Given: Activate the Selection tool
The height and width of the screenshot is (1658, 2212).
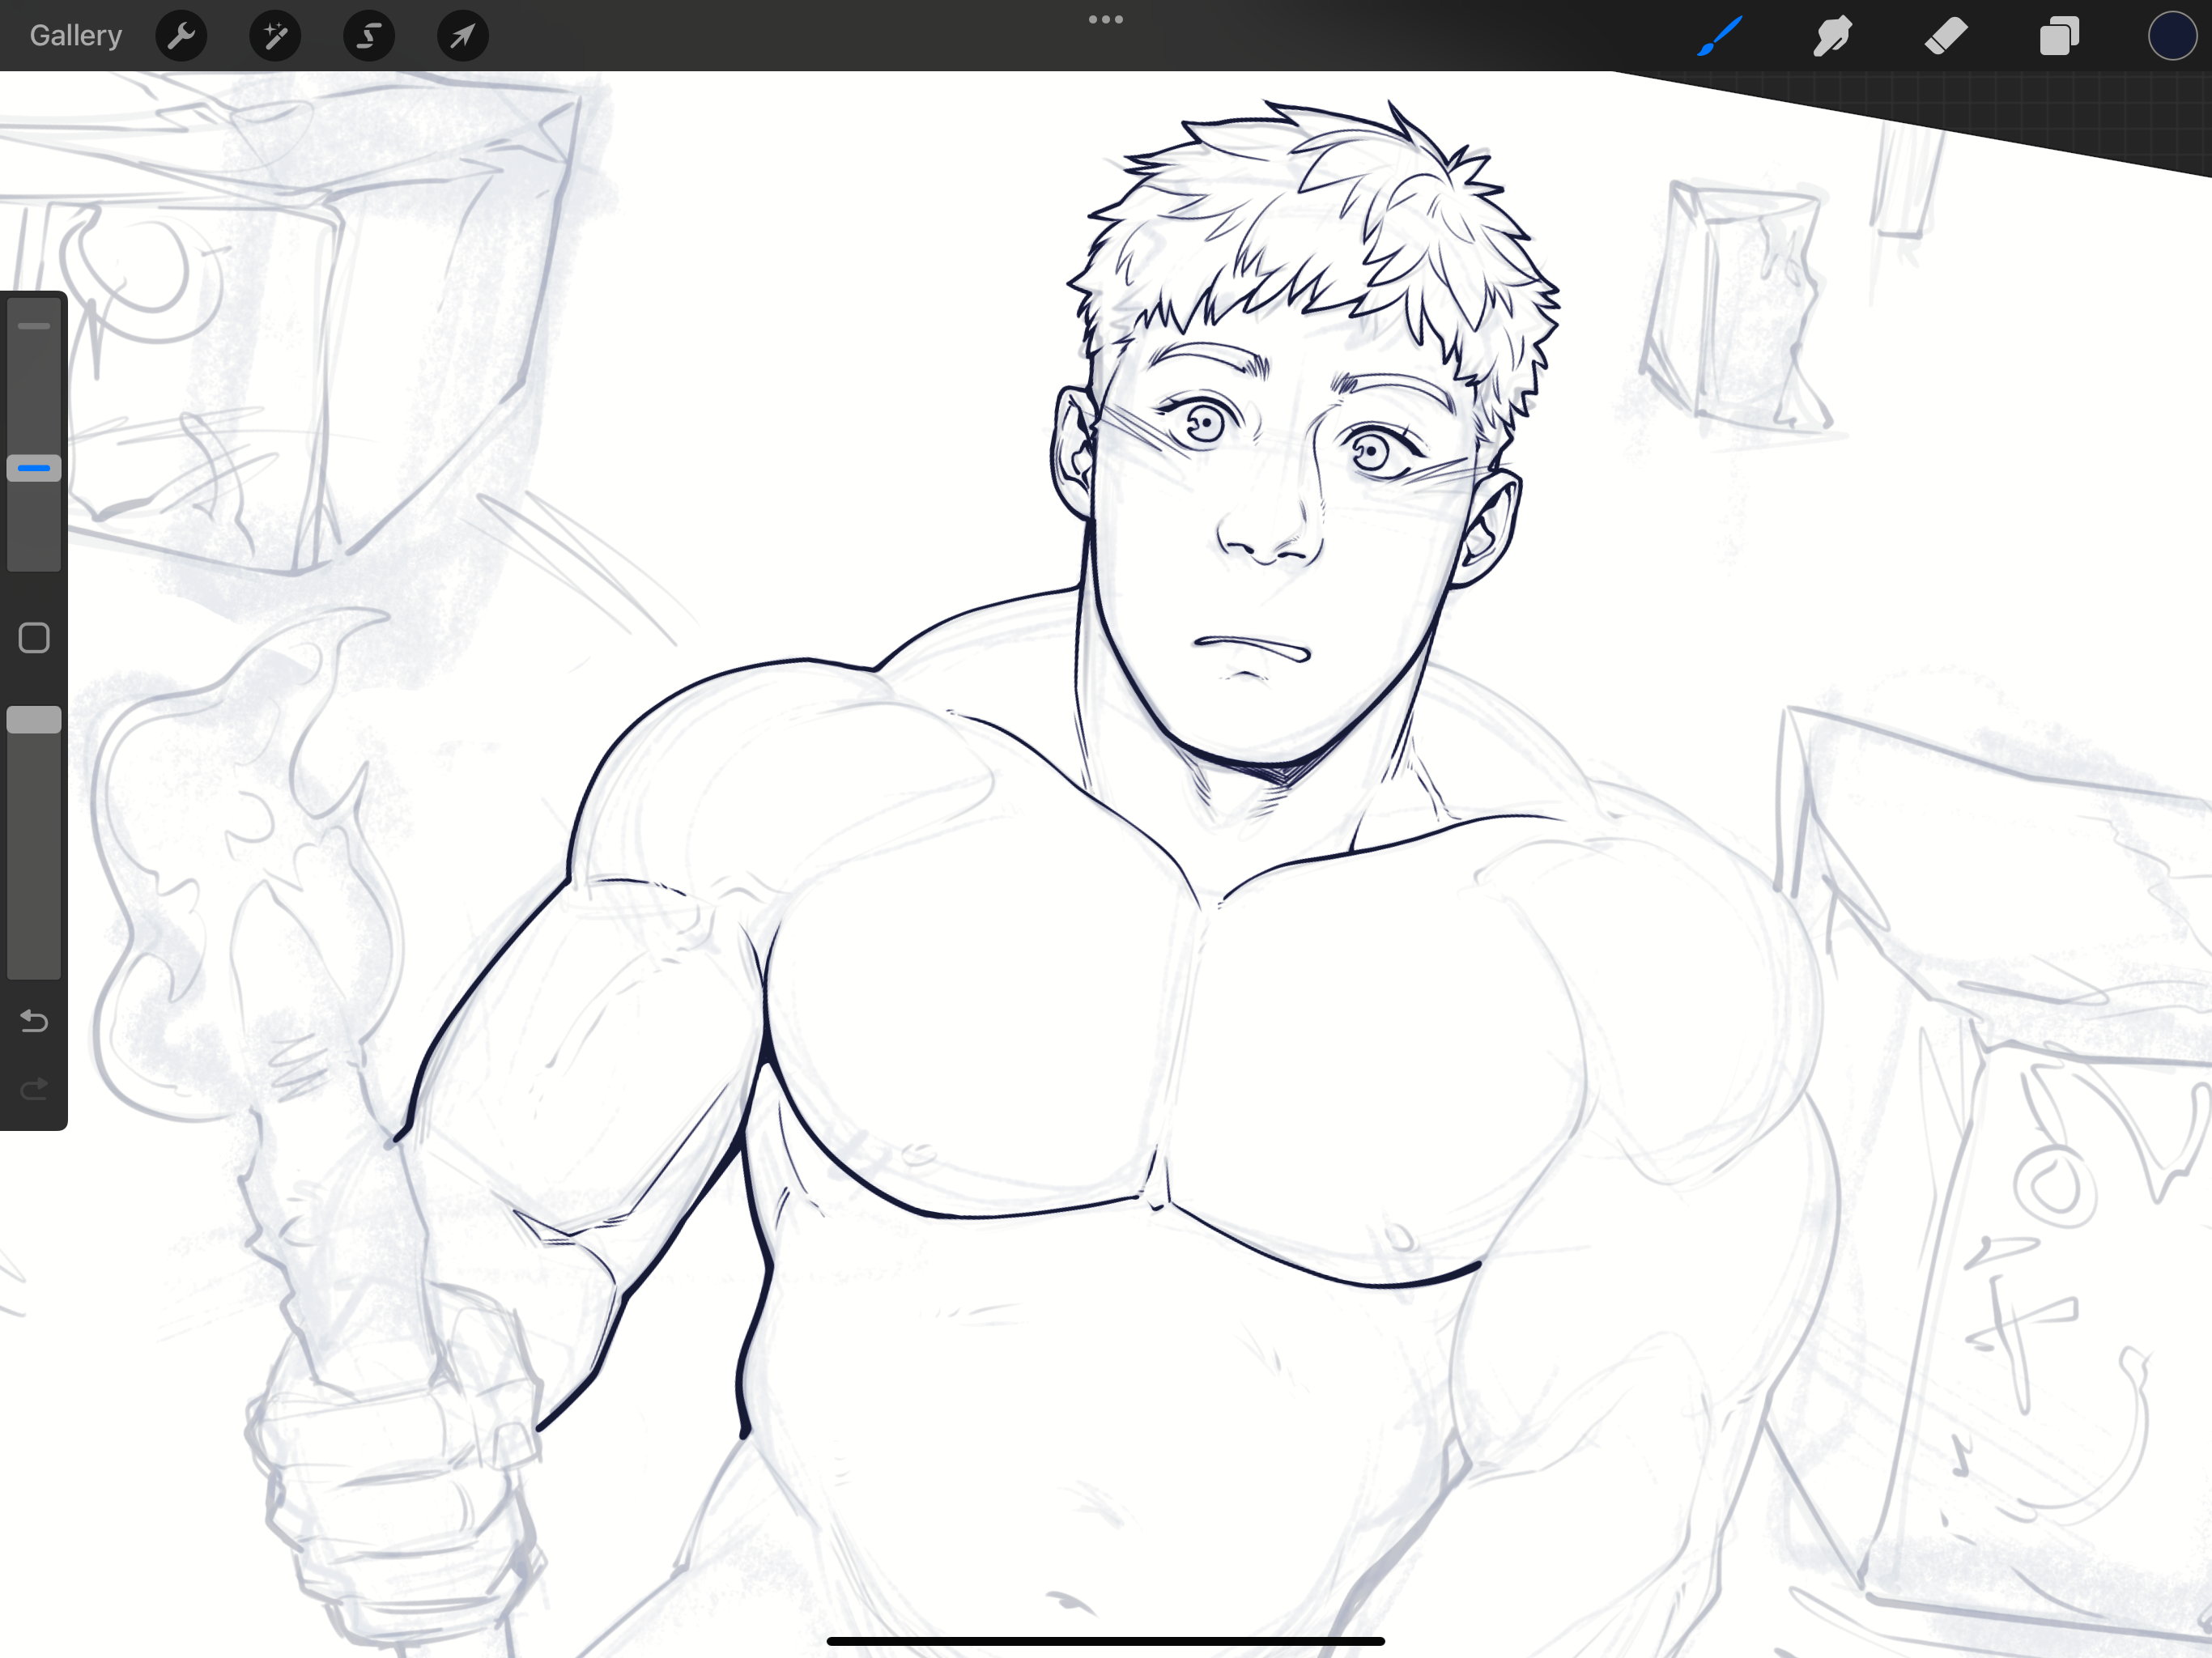Looking at the screenshot, I should coord(369,36).
